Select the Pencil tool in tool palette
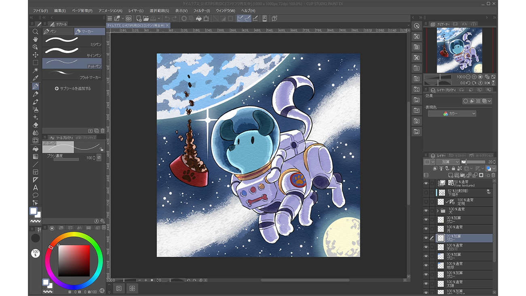The height and width of the screenshot is (296, 526). 36,94
